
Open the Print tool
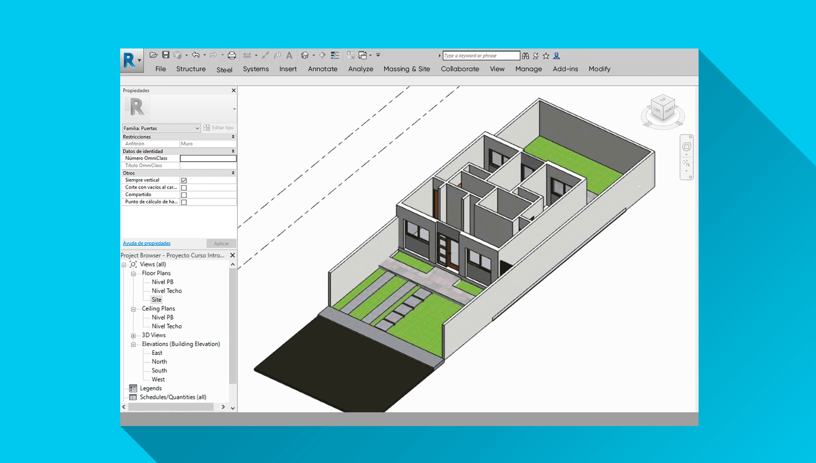pos(232,55)
